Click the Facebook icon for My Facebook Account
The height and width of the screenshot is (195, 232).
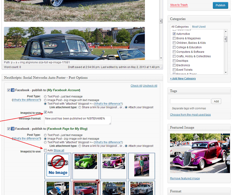13,90
